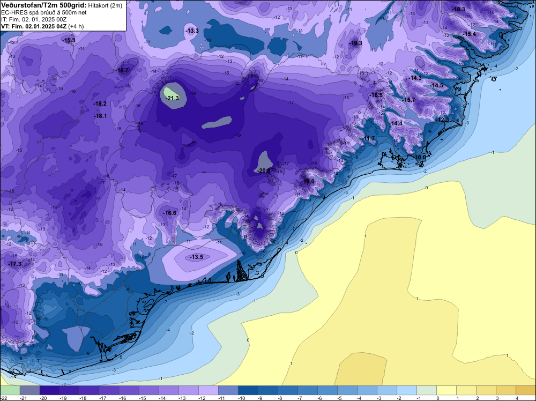Select the -19.0 temperature label
536x401 pixels.
(x=308, y=181)
